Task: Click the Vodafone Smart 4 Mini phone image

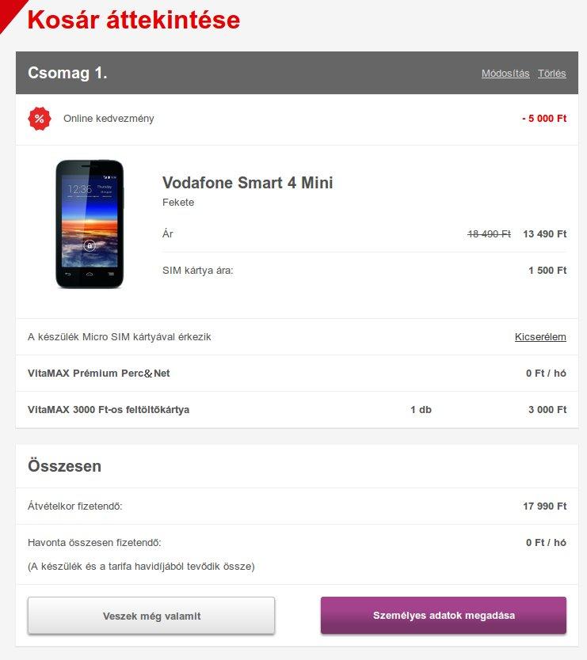Action: click(x=90, y=224)
